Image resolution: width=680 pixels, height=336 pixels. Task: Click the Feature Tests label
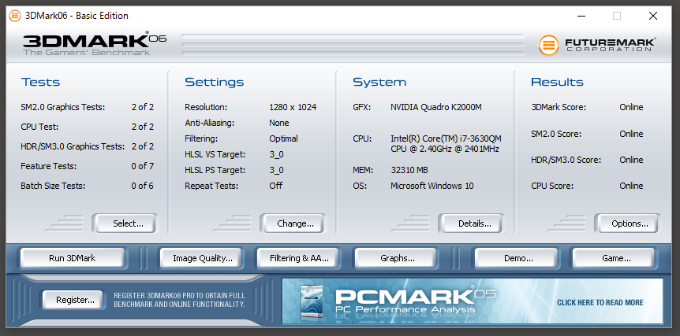(x=49, y=166)
